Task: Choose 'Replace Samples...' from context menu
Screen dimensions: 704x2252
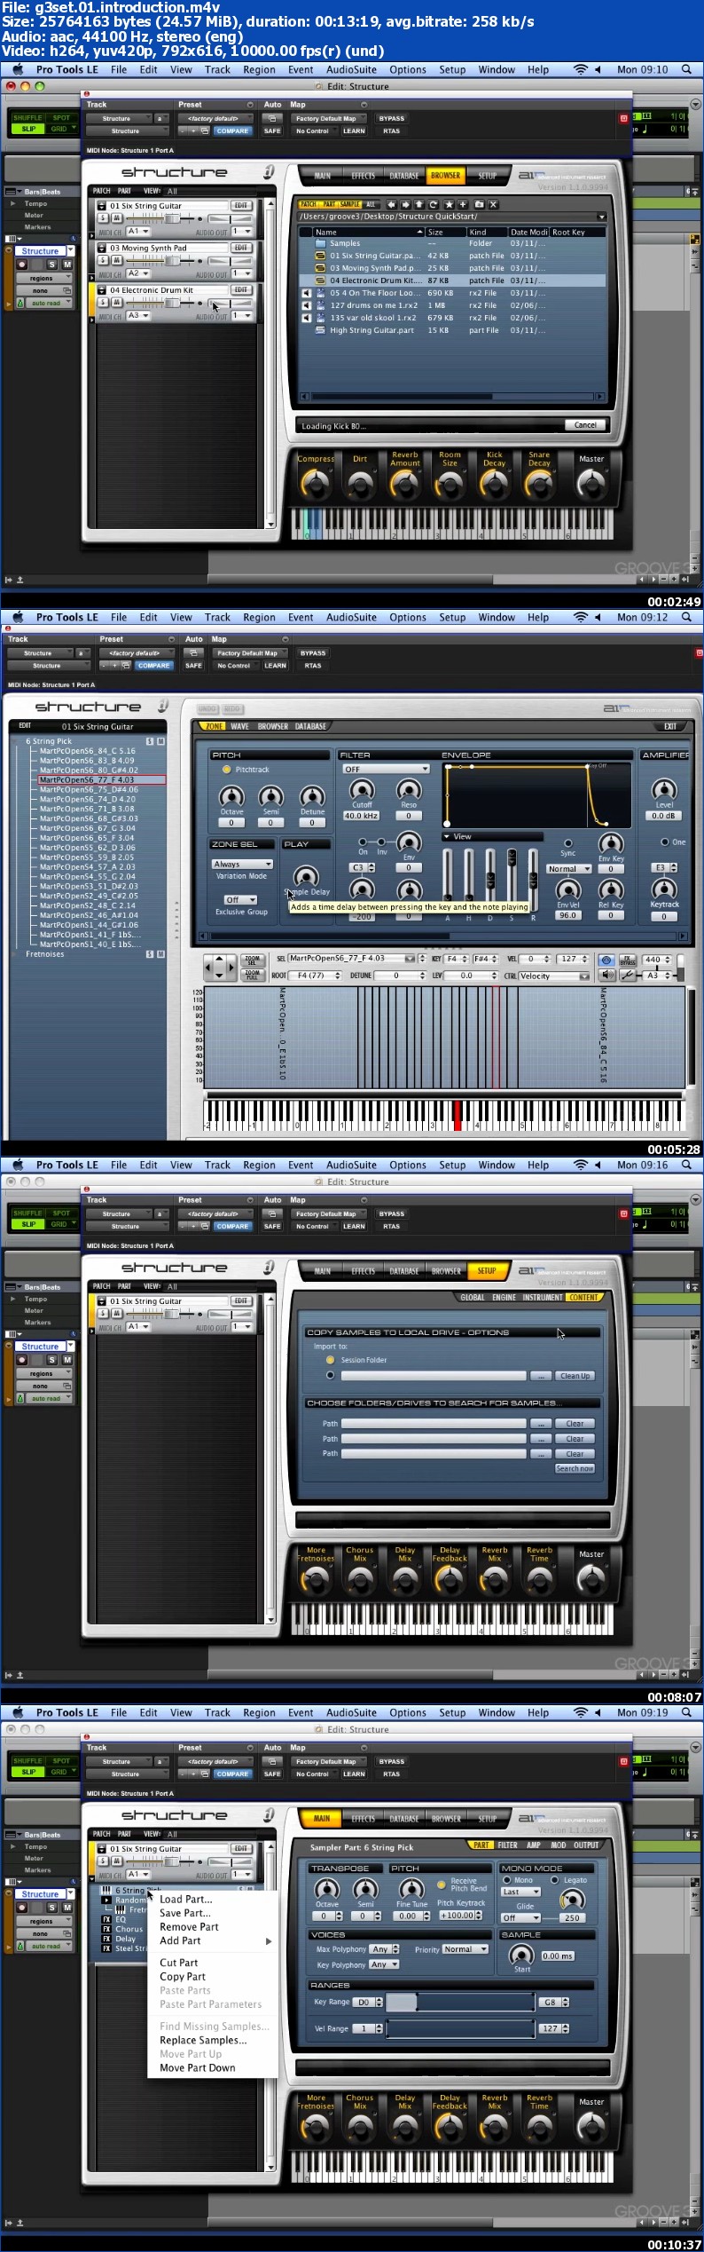Action: [203, 2040]
